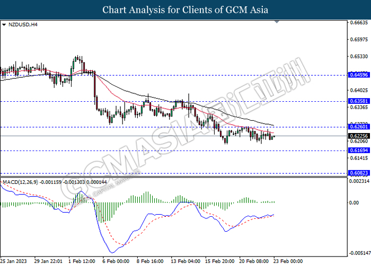Click the 0.63365 price axis value
The height and width of the screenshot is (265, 371).
[x=359, y=108]
